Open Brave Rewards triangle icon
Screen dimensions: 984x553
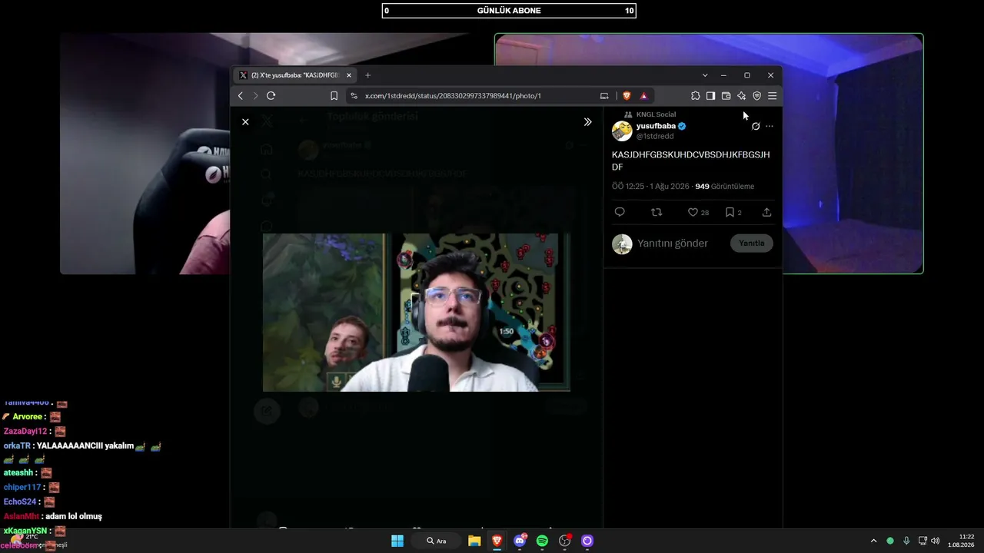point(643,96)
